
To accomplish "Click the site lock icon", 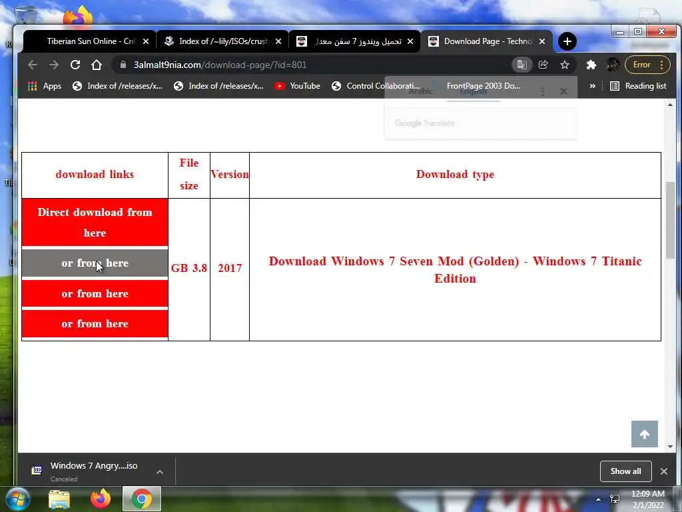I will [123, 65].
